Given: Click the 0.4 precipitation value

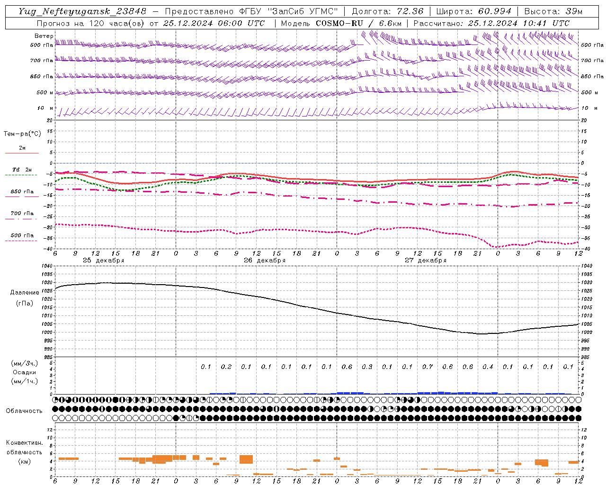Looking at the screenshot, I should point(488,367).
